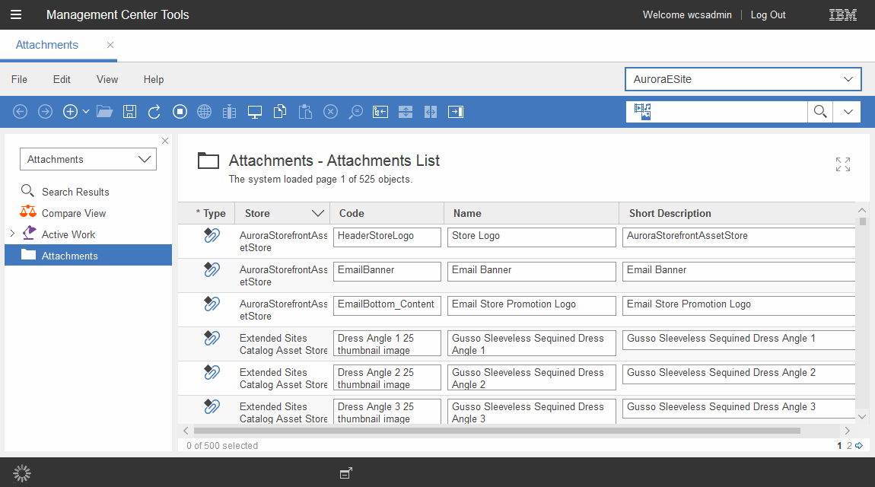
Task: Click the compare columns toolbar icon
Action: pyautogui.click(x=229, y=112)
